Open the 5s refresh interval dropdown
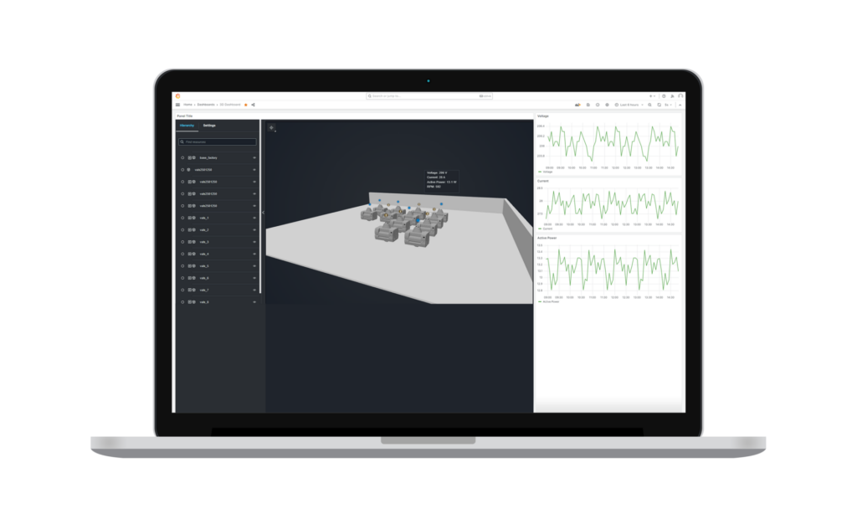Image resolution: width=857 pixels, height=514 pixels. coord(670,105)
